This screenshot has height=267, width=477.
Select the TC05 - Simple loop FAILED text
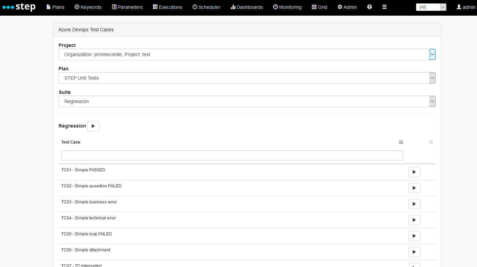tap(86, 234)
